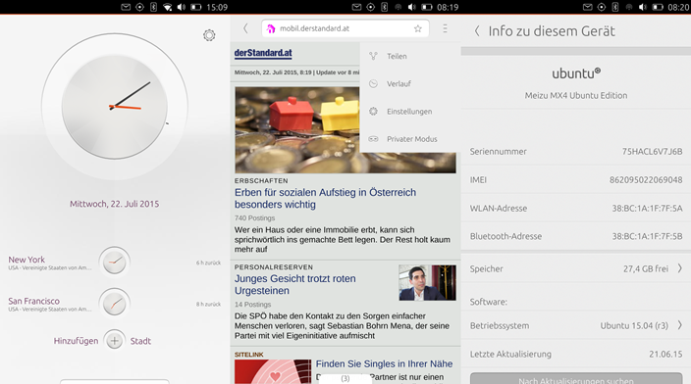Click the man in suit article thumbnail
Image resolution: width=691 pixels, height=384 pixels.
click(x=428, y=282)
